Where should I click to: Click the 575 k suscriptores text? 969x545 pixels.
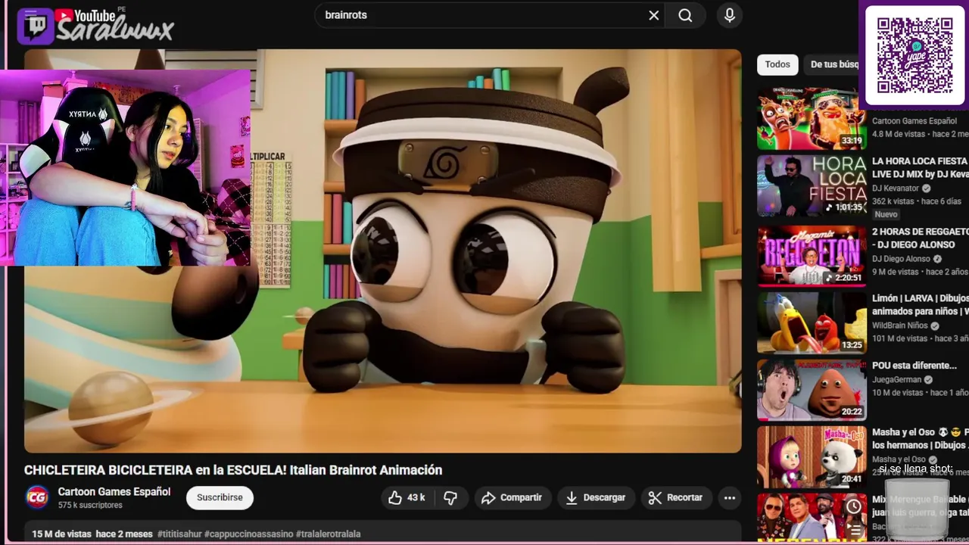pyautogui.click(x=90, y=505)
